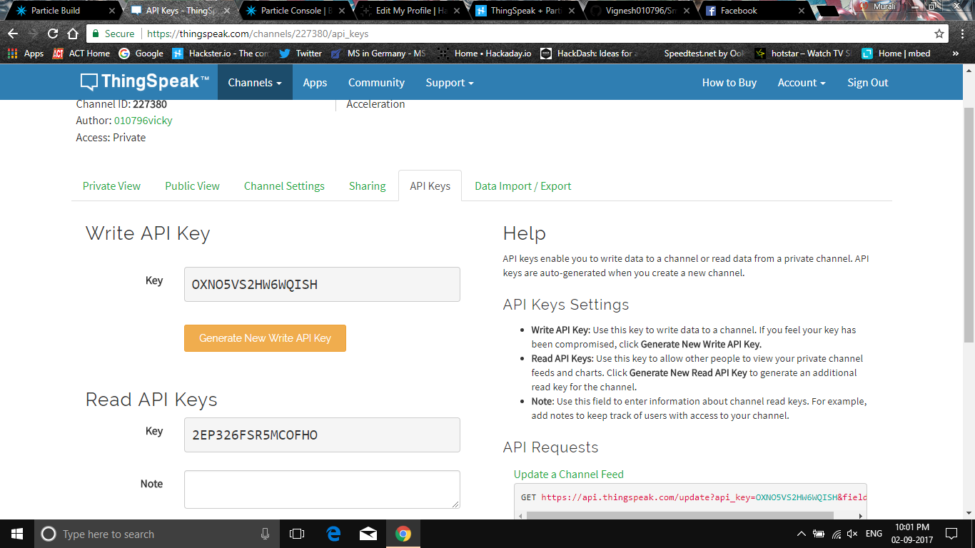Open the 010796vicky author link

pyautogui.click(x=143, y=121)
